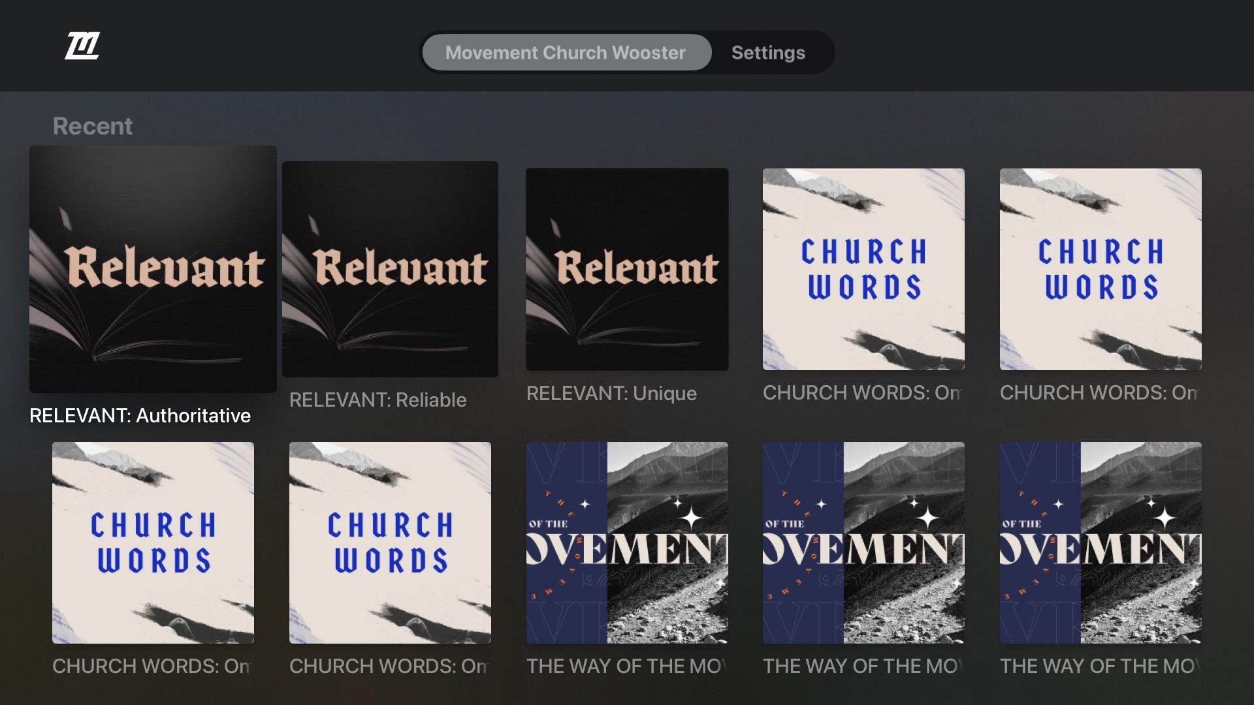Select the Movement Church Wooster tab
The image size is (1254, 705).
point(566,52)
